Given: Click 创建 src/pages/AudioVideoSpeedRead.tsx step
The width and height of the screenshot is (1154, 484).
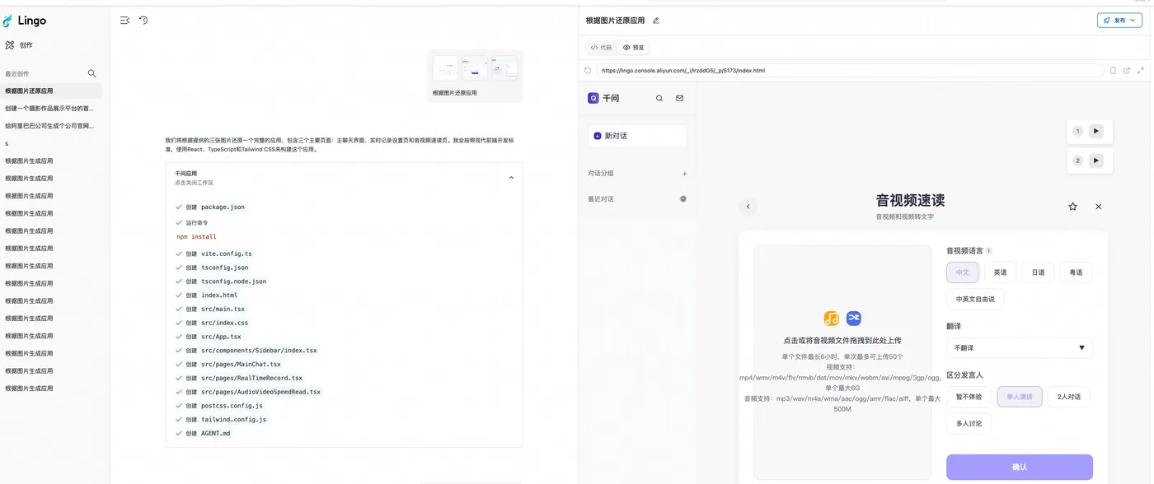Looking at the screenshot, I should click(248, 392).
